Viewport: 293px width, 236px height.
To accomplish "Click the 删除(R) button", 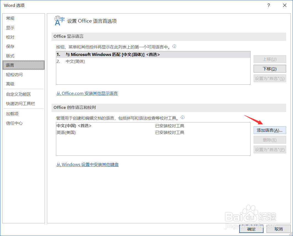I will 270,140.
